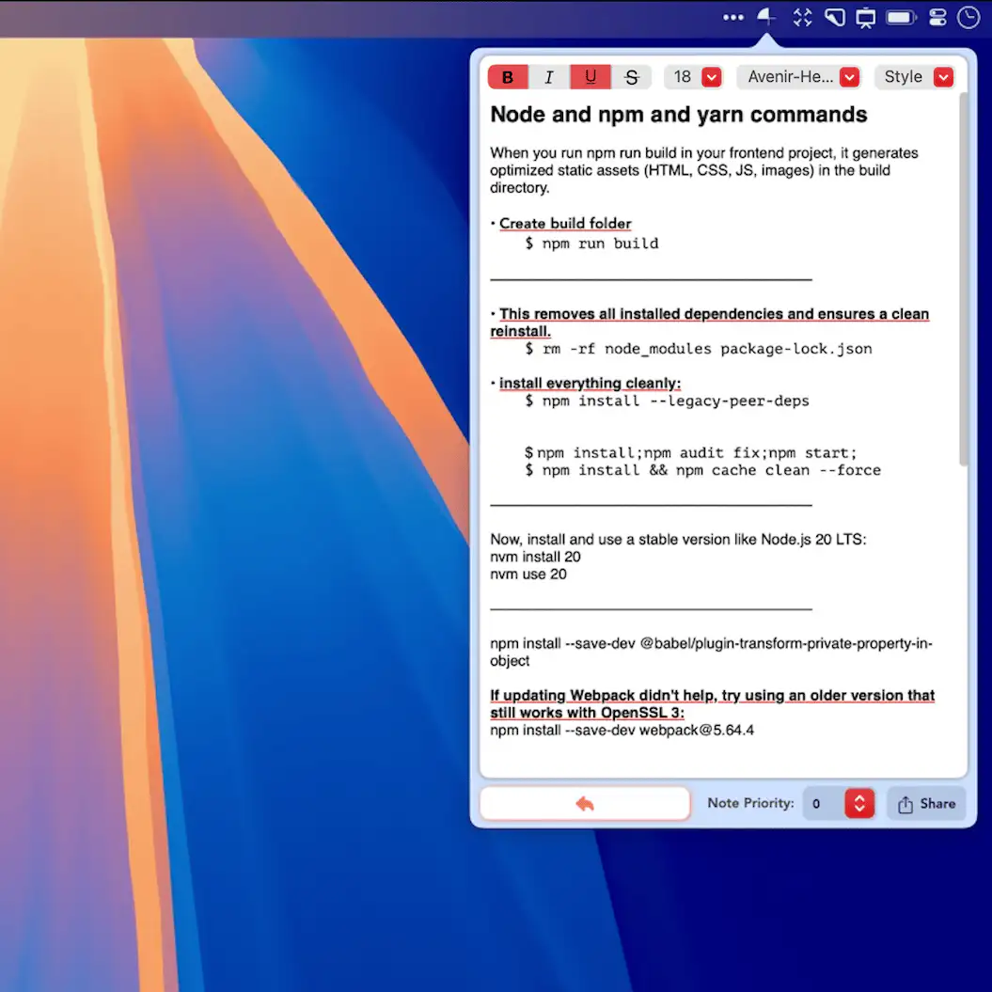Click the 'Note Priority:' label
Viewport: 992px width, 992px height.
[x=750, y=803]
